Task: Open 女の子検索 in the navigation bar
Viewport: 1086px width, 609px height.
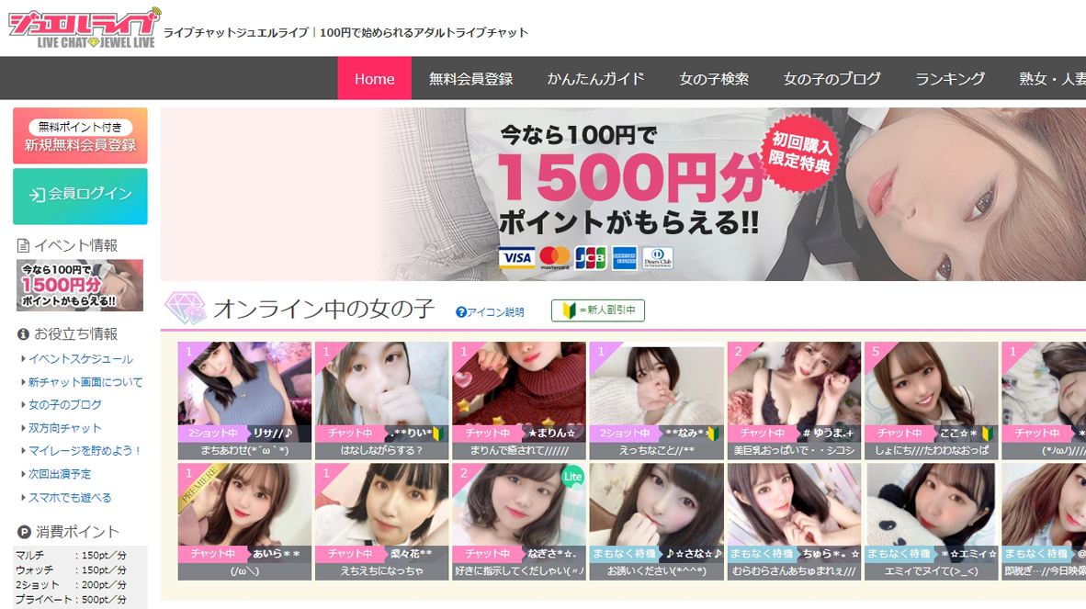Action: pos(714,79)
